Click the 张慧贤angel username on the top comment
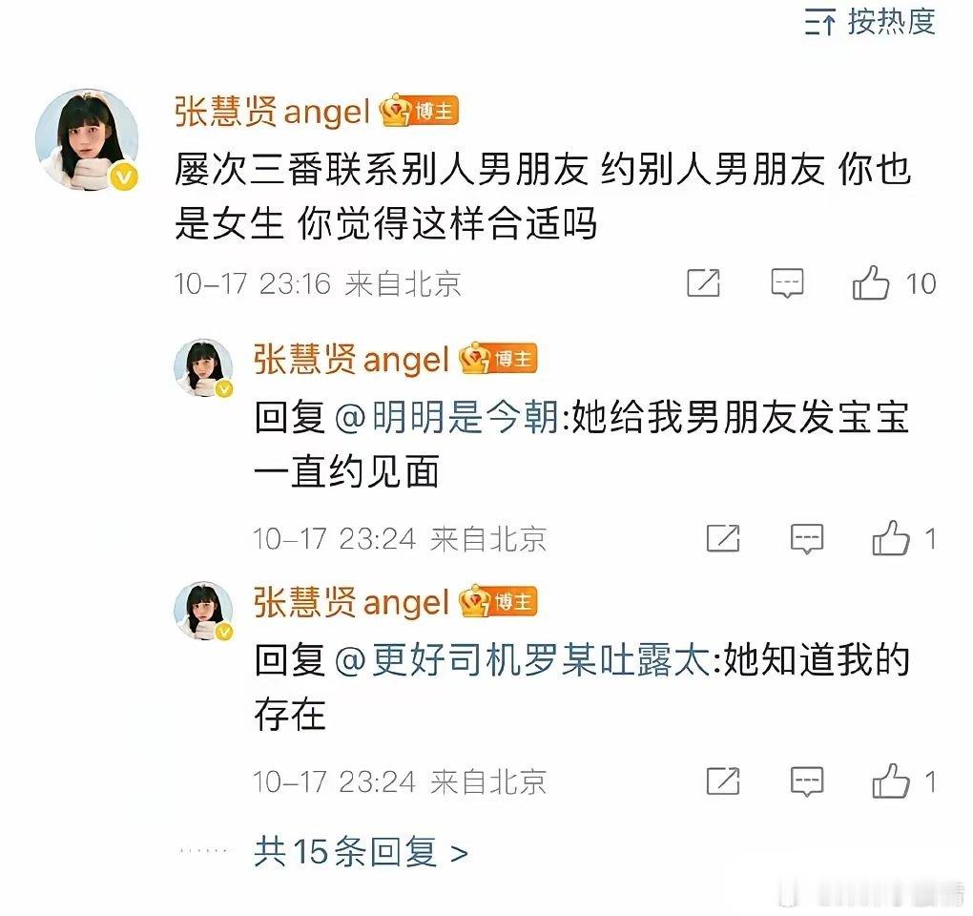Screen dimensions: 973x916 point(272,113)
